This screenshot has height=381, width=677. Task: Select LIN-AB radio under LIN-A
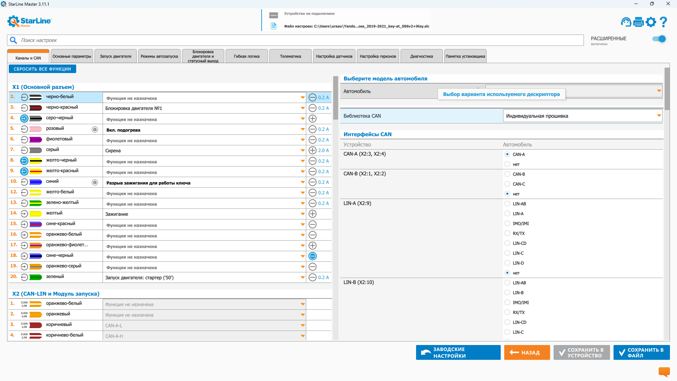[x=507, y=204]
